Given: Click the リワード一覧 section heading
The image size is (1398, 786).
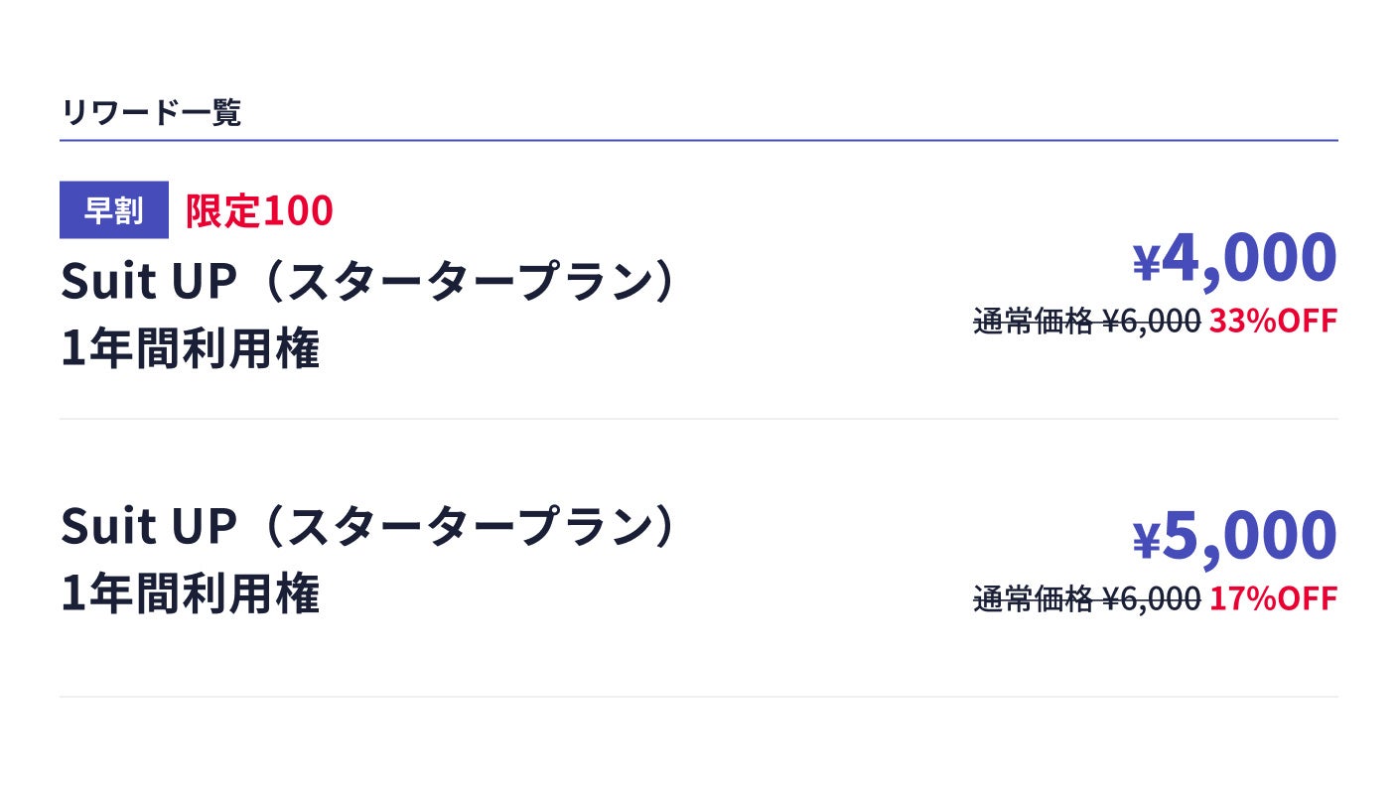Looking at the screenshot, I should pos(151,113).
